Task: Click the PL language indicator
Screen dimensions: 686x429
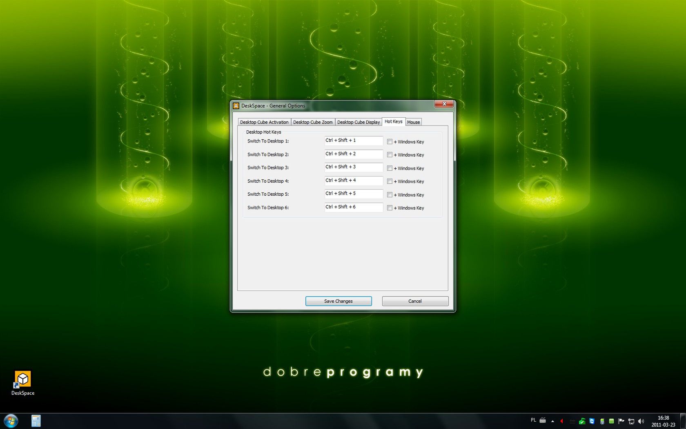Action: click(533, 420)
